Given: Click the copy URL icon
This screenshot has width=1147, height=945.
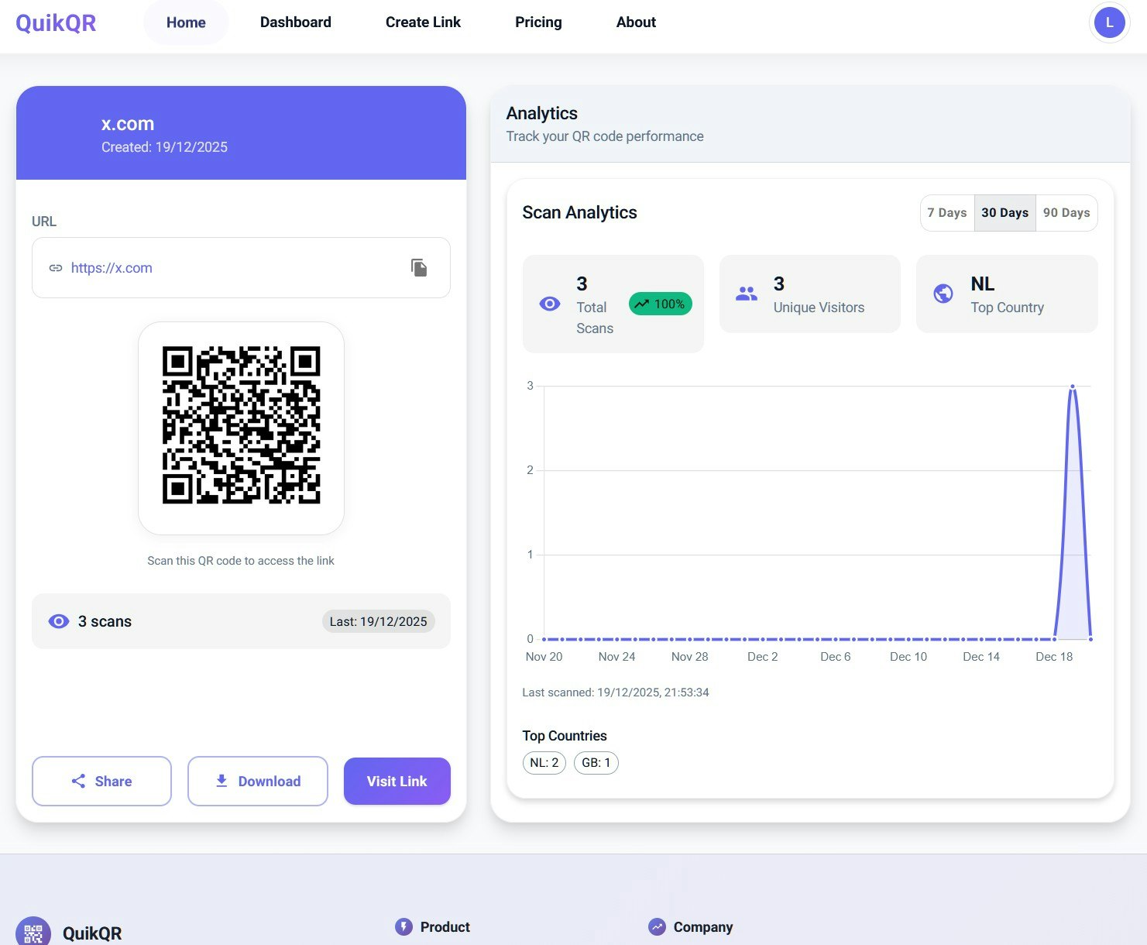Looking at the screenshot, I should click(419, 267).
